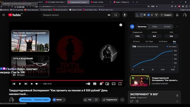
Task: Like the video with 143 likes
Action: (88, 100)
